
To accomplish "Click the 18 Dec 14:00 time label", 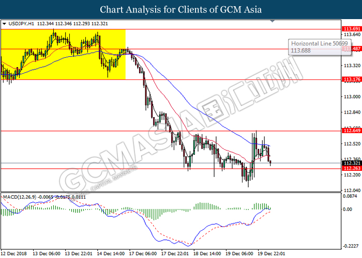I will 207,254.
